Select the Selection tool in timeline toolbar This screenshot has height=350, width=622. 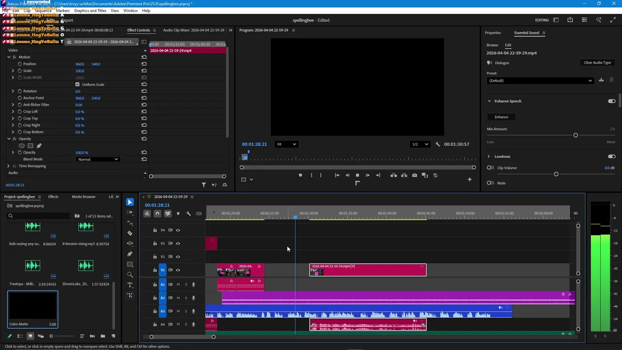point(130,202)
